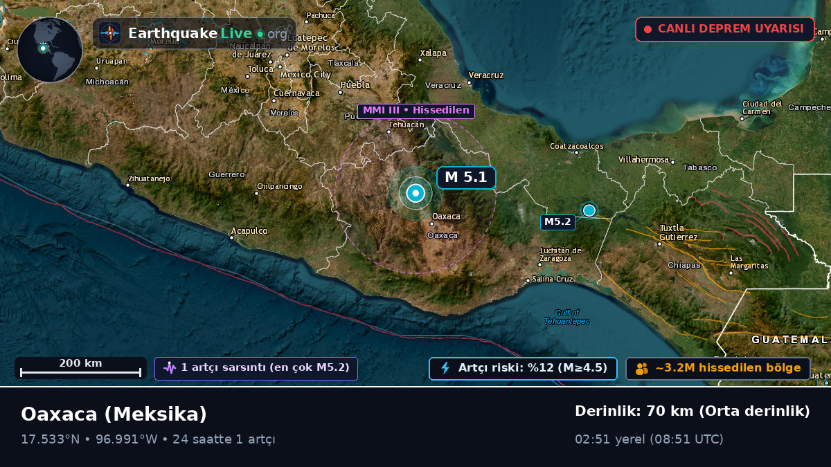Screen dimensions: 831x467
Task: Click the Artçı riski %12 chip
Action: point(523,368)
